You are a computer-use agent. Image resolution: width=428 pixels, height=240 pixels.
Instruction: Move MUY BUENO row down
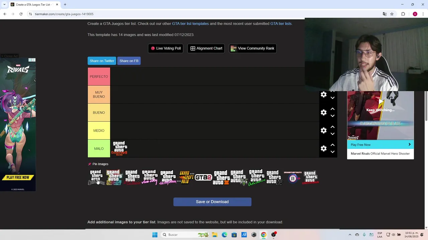click(x=332, y=98)
